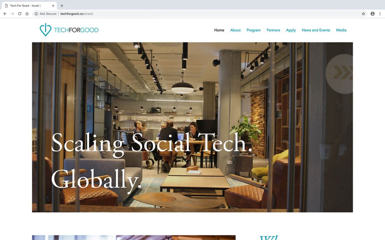Click the browser back arrow

click(x=5, y=14)
